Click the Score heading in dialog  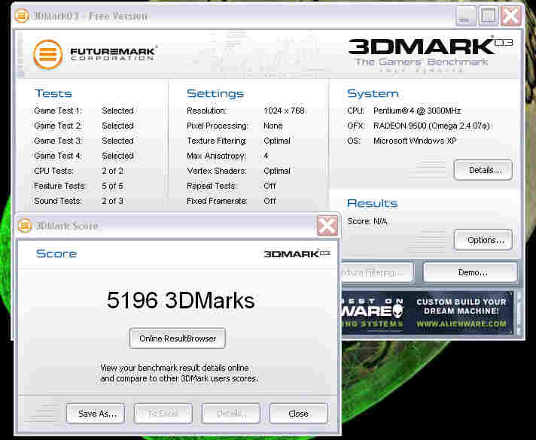(56, 253)
